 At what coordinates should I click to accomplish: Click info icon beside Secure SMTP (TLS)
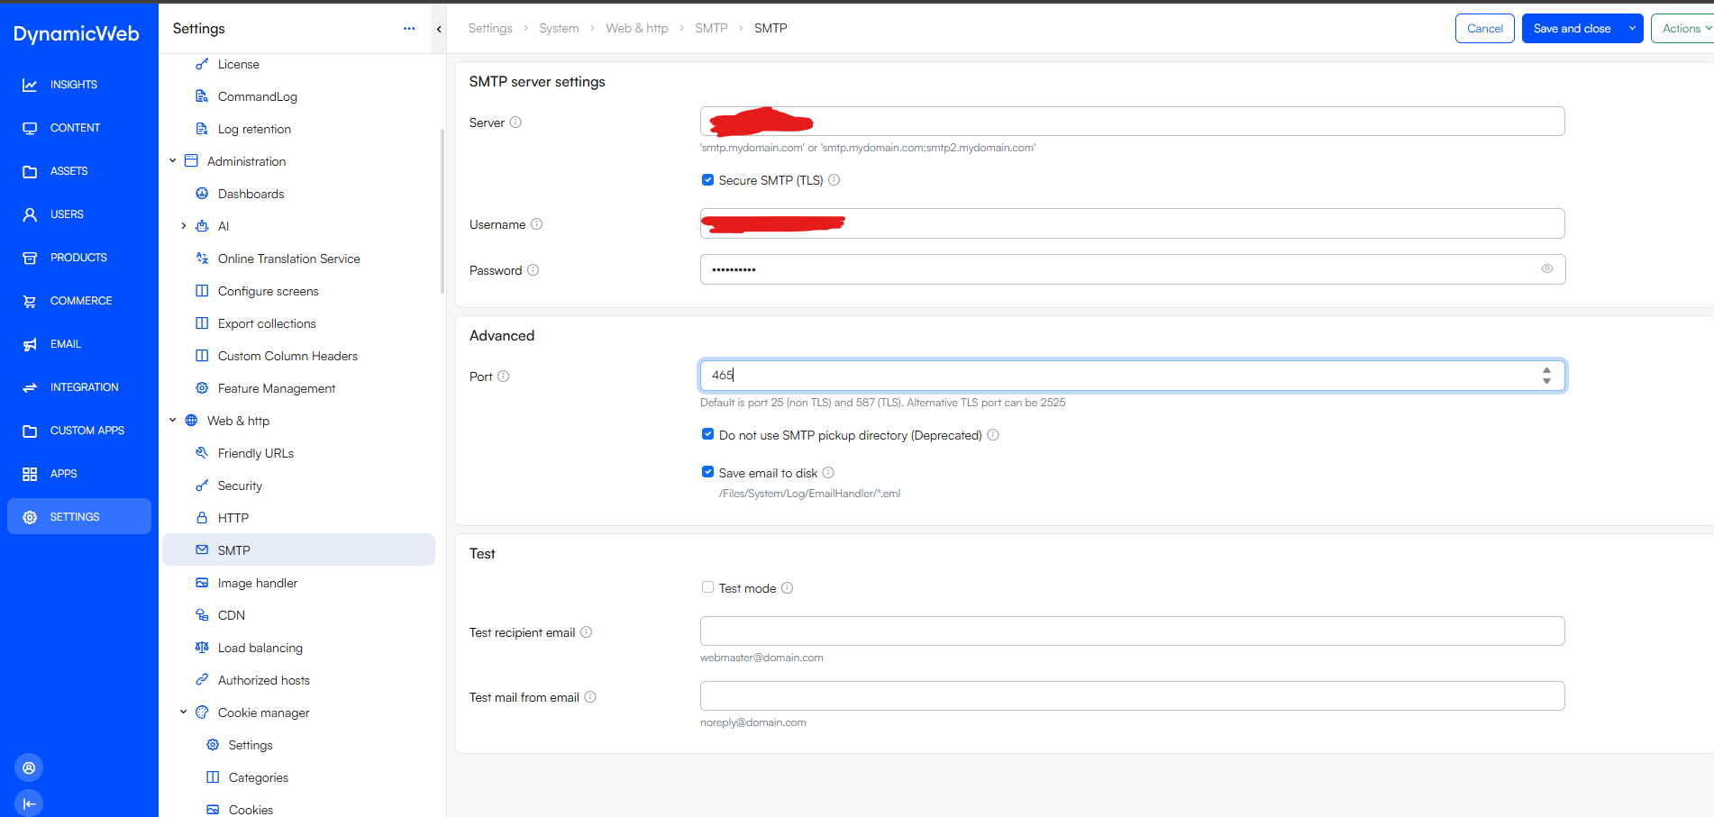(x=834, y=180)
